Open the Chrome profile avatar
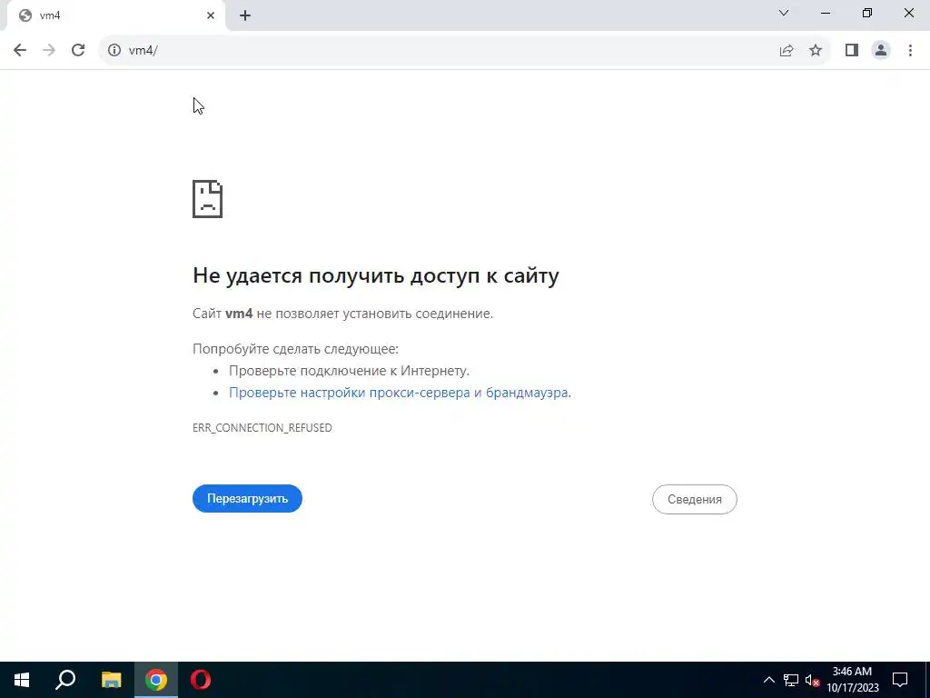The height and width of the screenshot is (698, 930). click(x=881, y=51)
